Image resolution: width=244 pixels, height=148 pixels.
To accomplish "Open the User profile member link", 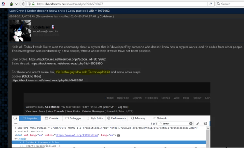I will (x=67, y=59).
